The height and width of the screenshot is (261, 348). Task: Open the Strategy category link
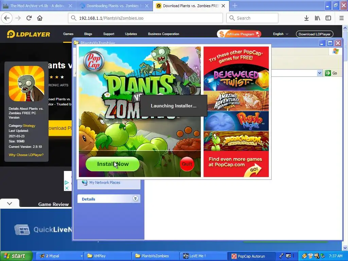coord(29,126)
